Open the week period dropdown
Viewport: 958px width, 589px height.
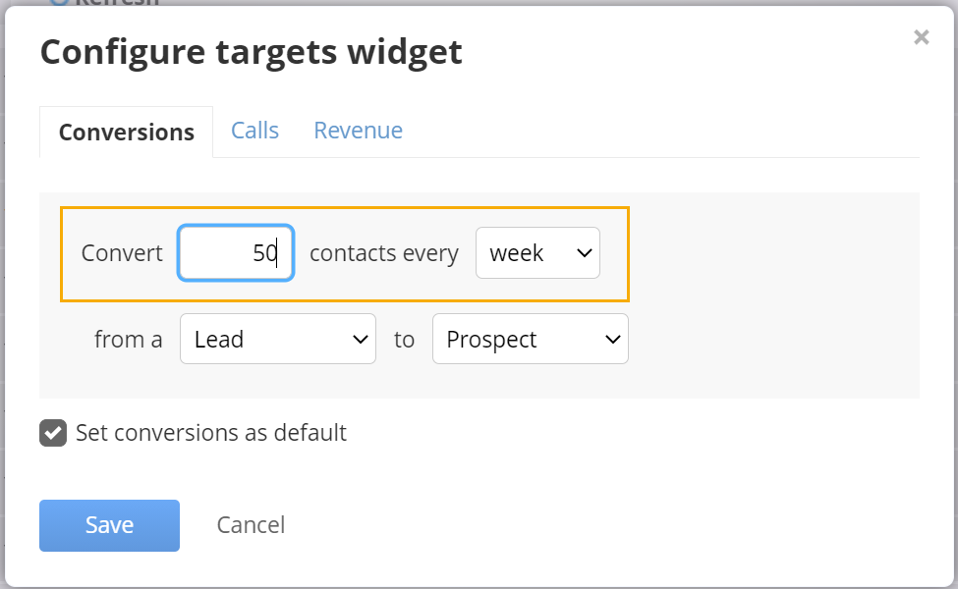[537, 252]
